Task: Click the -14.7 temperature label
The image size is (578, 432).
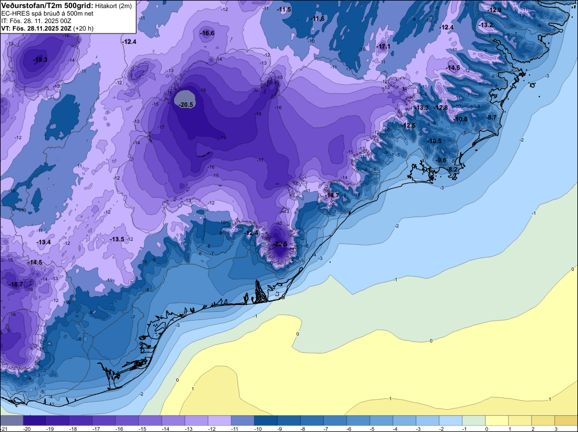Action: 332,195
